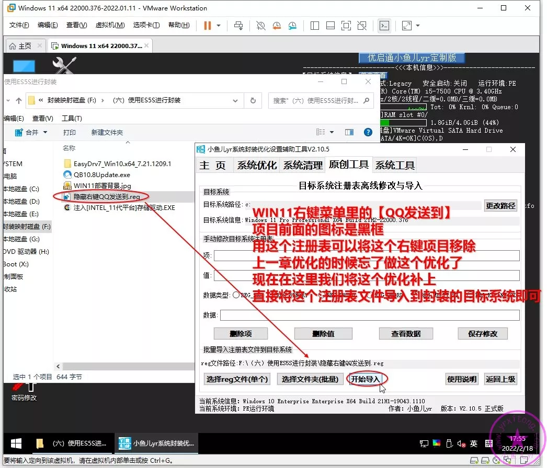Viewport: 547px width, 468px height.
Task: Expand the VMware power options dropdown arrow
Action: [x=219, y=26]
